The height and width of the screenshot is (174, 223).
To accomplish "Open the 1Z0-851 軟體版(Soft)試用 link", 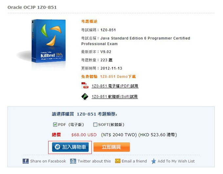I will 115,97.
